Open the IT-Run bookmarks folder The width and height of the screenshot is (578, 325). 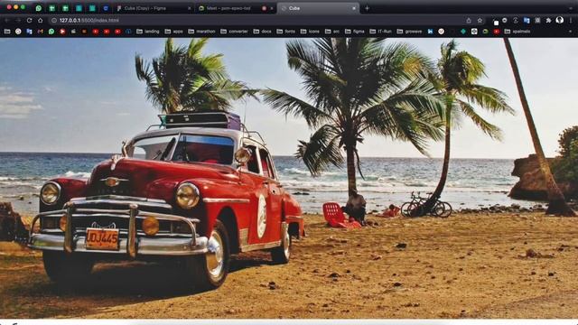pos(381,32)
